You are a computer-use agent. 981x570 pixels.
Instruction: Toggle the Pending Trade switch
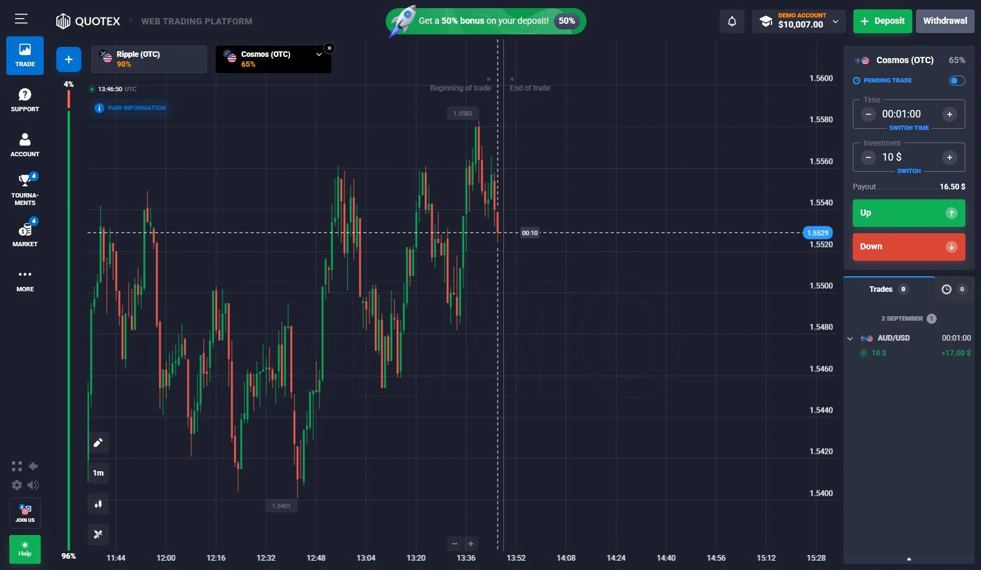click(x=957, y=81)
